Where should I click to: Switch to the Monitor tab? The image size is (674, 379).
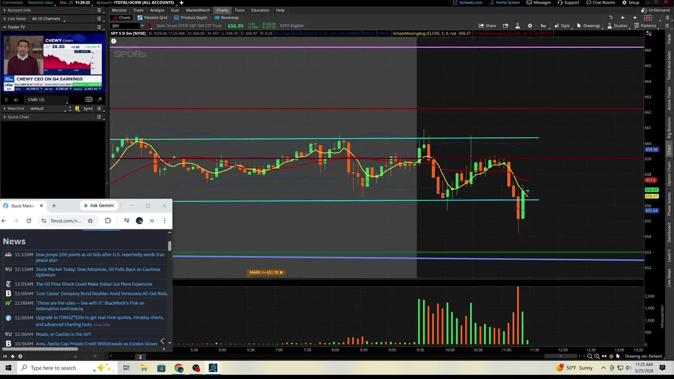point(119,10)
